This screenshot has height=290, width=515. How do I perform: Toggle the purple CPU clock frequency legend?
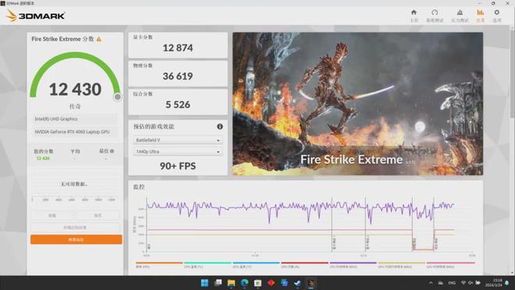(x=353, y=265)
